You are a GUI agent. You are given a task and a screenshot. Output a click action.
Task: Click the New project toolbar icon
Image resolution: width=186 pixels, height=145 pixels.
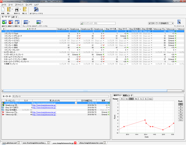click(x=3, y=9)
